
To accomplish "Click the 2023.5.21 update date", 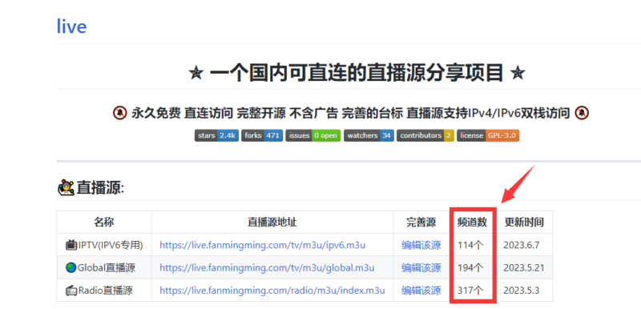I will (x=524, y=267).
